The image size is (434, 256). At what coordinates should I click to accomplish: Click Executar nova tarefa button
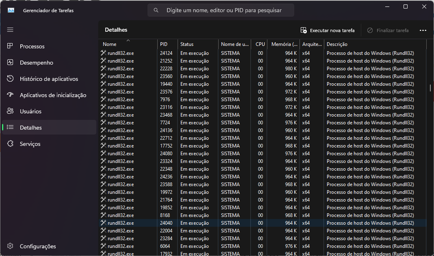(328, 30)
